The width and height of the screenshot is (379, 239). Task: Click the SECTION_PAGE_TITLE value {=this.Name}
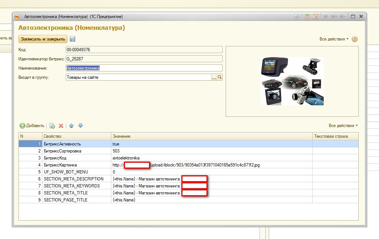tap(212, 200)
